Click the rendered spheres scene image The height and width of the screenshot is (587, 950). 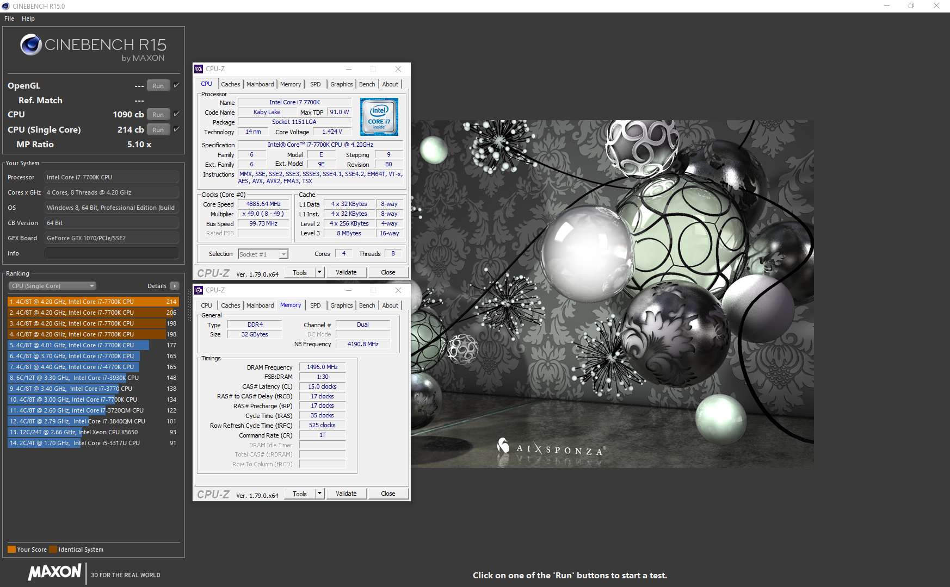click(613, 293)
